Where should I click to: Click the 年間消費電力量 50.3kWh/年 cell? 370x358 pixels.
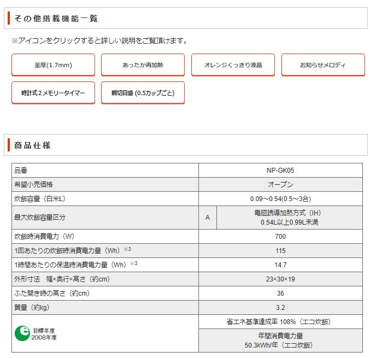pos(280,341)
